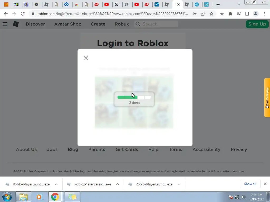Open Chrome three-dot menu
This screenshot has width=270, height=202.
pos(264,14)
